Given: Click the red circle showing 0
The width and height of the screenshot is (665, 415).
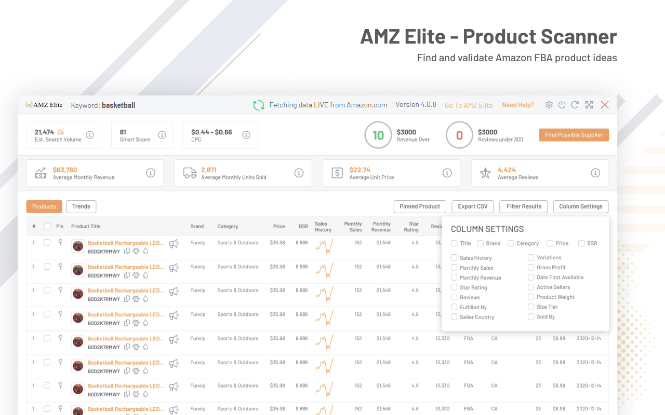Looking at the screenshot, I should [x=459, y=135].
